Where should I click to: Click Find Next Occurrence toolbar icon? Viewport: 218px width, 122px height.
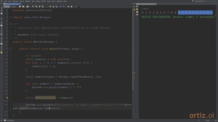tap(40, 7)
